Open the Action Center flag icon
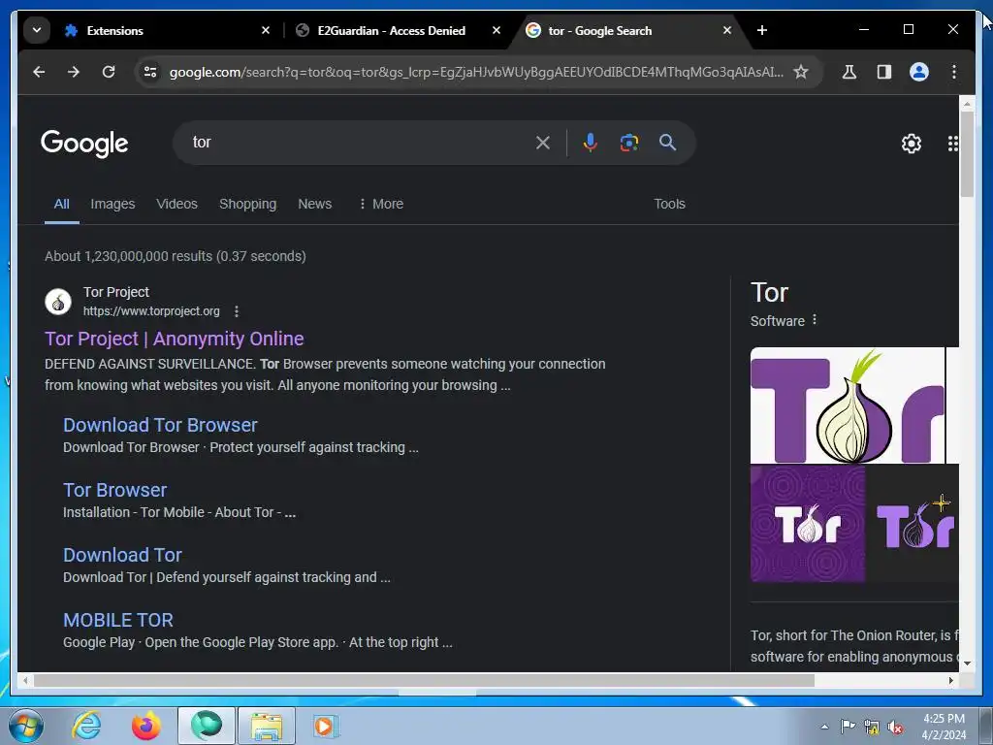 (848, 726)
